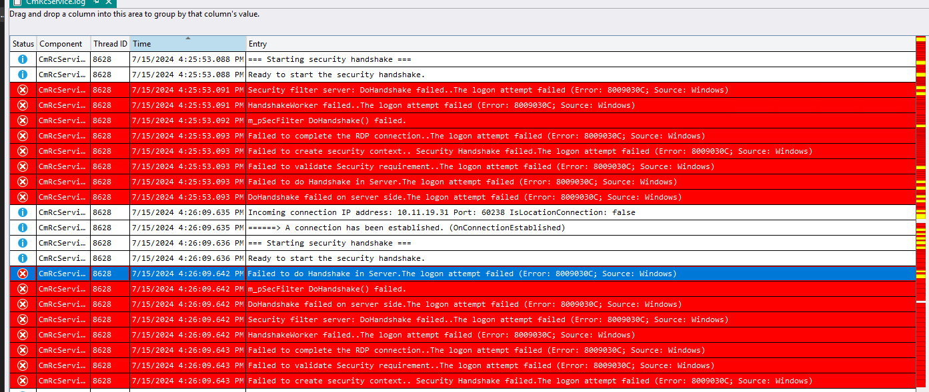Click the error icon on "HandshakeWorker failed" row
The height and width of the screenshot is (392, 929).
tap(23, 104)
